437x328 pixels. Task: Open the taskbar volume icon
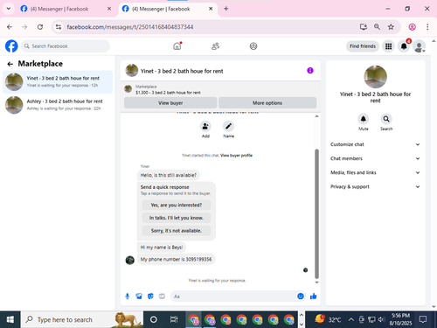coord(381,320)
